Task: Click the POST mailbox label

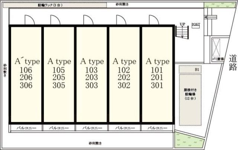Action: click(x=196, y=24)
